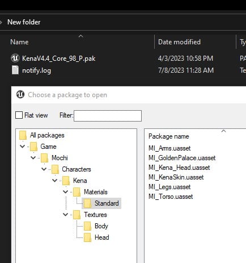
Task: Collapse the Textures folder chevron
Action: point(65,214)
